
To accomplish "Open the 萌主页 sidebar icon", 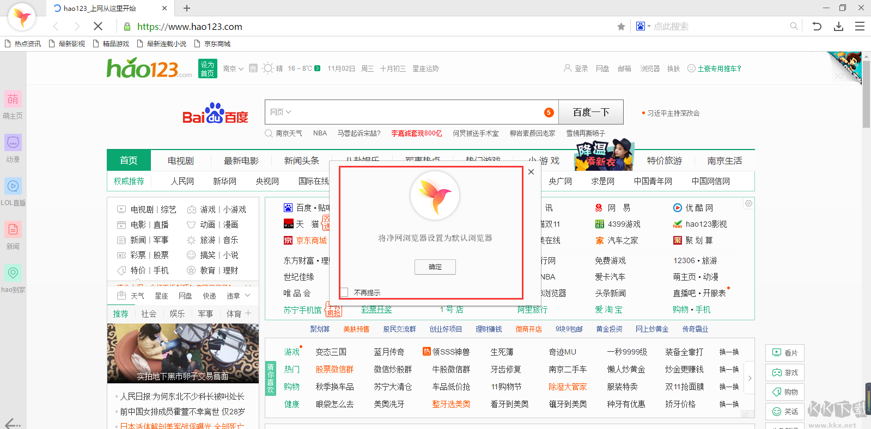I will click(x=13, y=99).
